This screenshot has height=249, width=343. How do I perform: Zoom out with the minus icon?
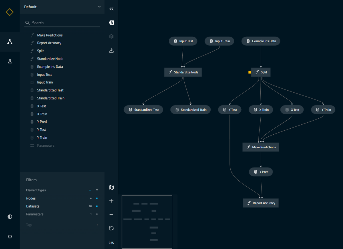coord(111,214)
